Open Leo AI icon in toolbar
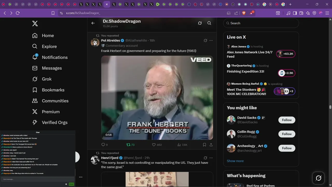Viewport: 332px width, 187px height. click(308, 13)
